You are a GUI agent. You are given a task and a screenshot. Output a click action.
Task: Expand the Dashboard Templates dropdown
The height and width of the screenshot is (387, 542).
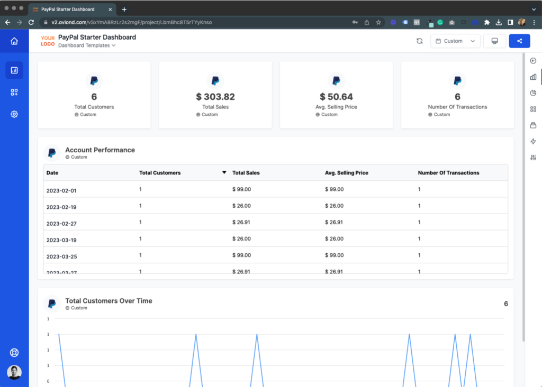[87, 45]
